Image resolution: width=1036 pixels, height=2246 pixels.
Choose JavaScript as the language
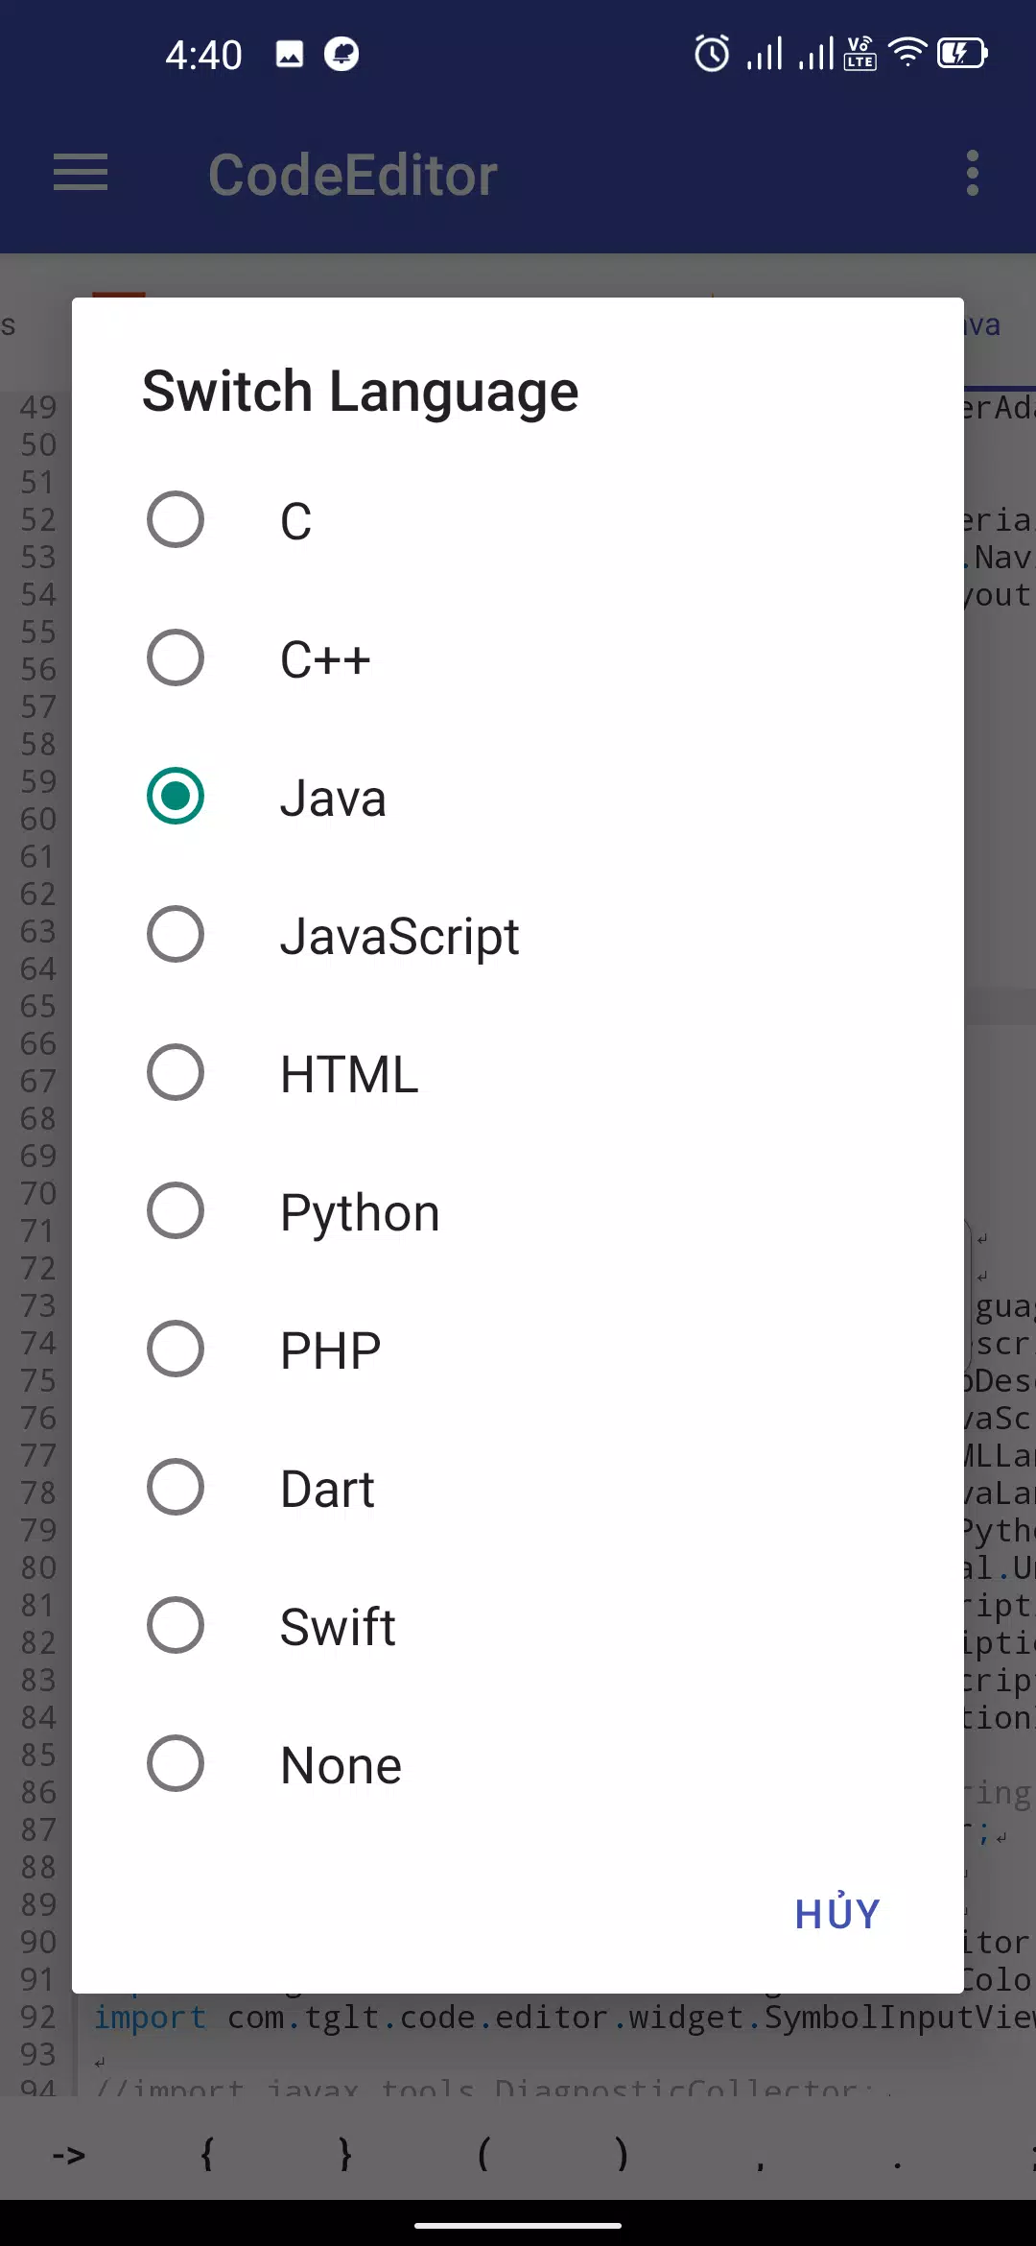point(518,935)
